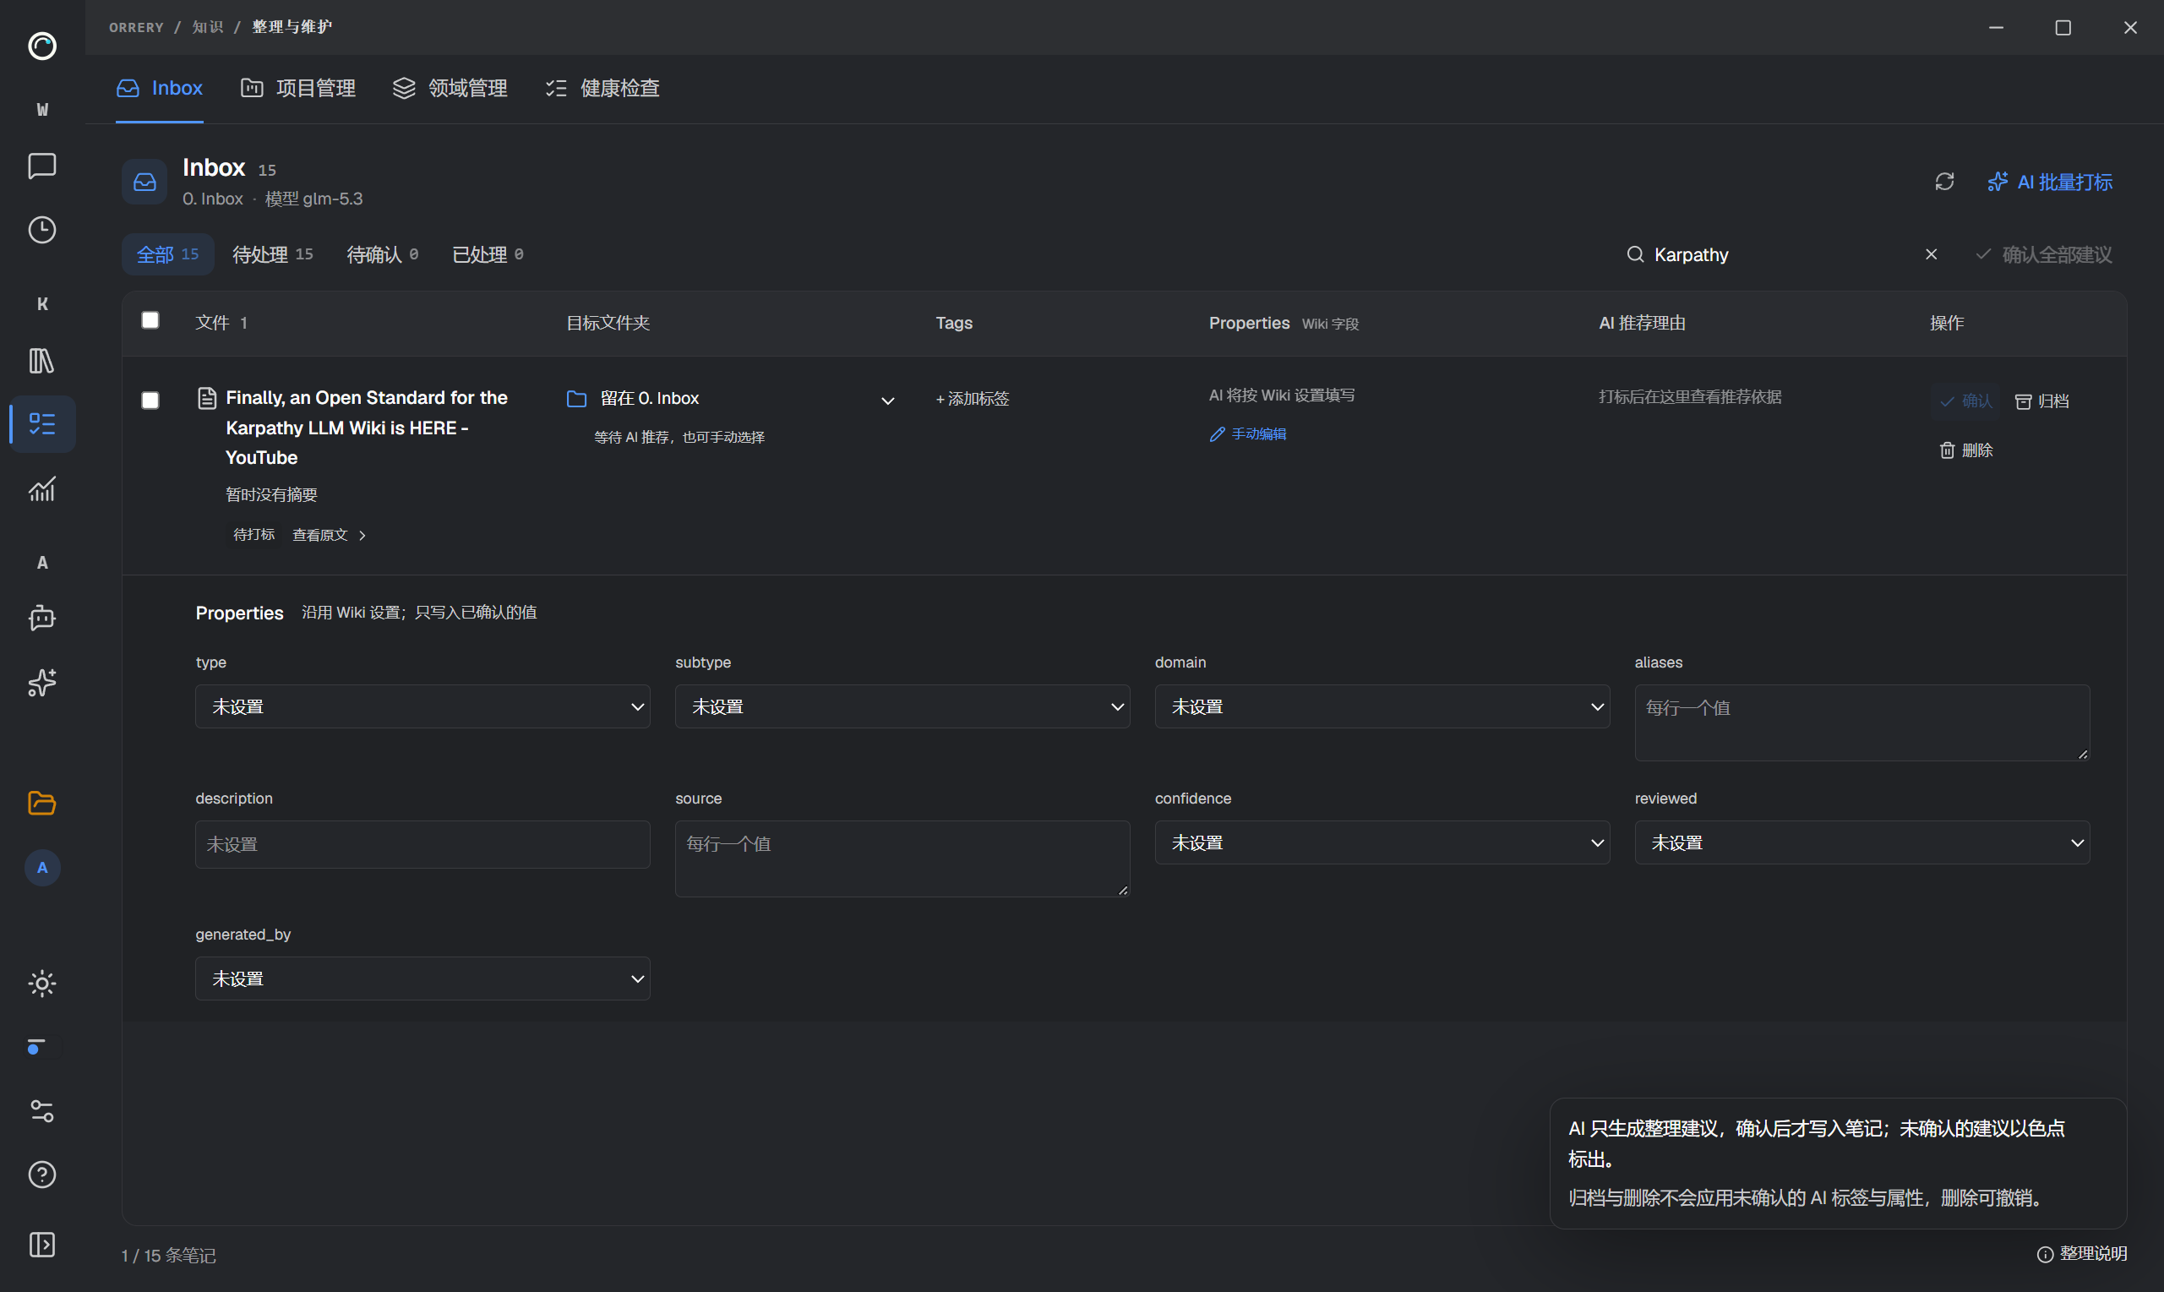The width and height of the screenshot is (2164, 1292).
Task: Click the AI 批量打标 button
Action: [x=2050, y=182]
